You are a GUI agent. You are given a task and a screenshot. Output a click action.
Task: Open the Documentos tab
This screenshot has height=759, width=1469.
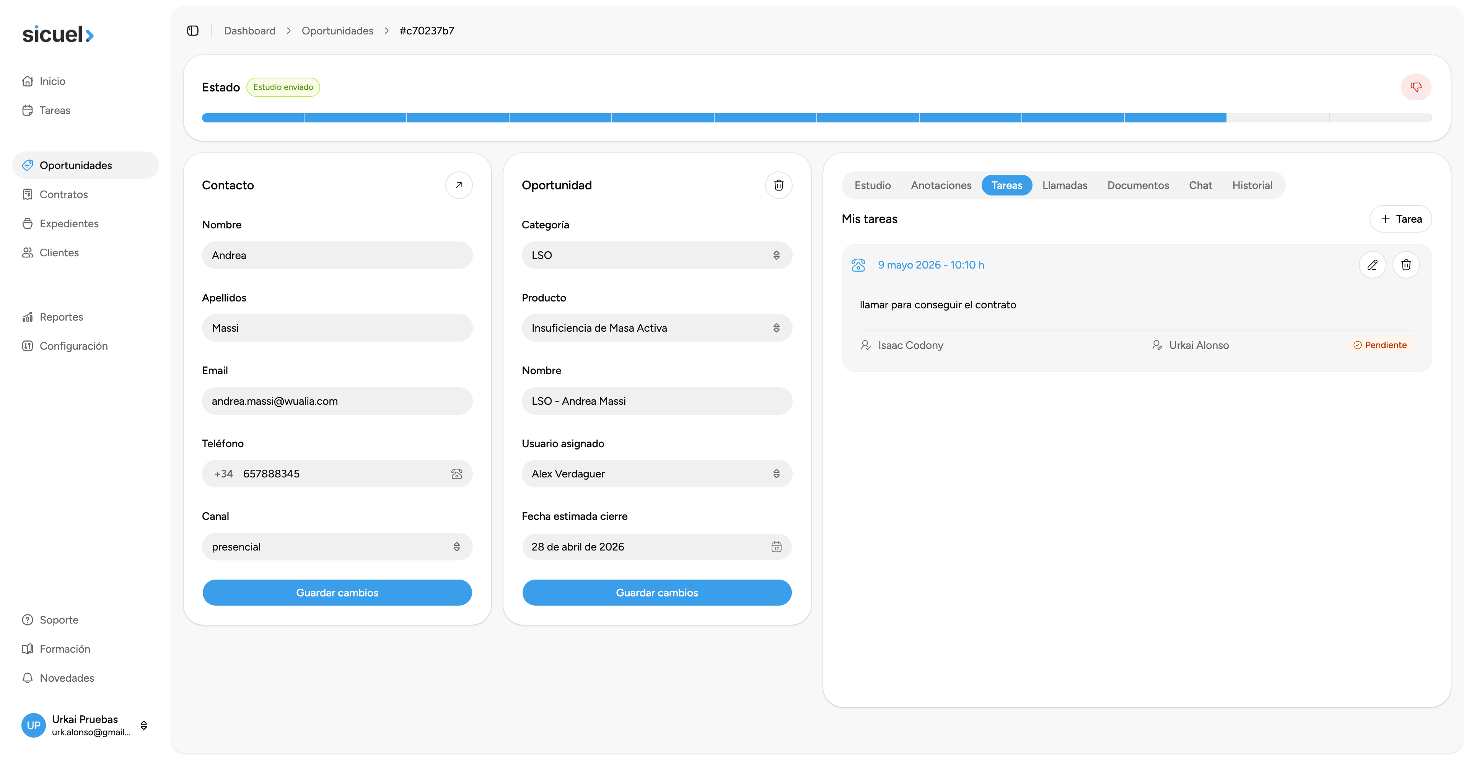tap(1138, 185)
